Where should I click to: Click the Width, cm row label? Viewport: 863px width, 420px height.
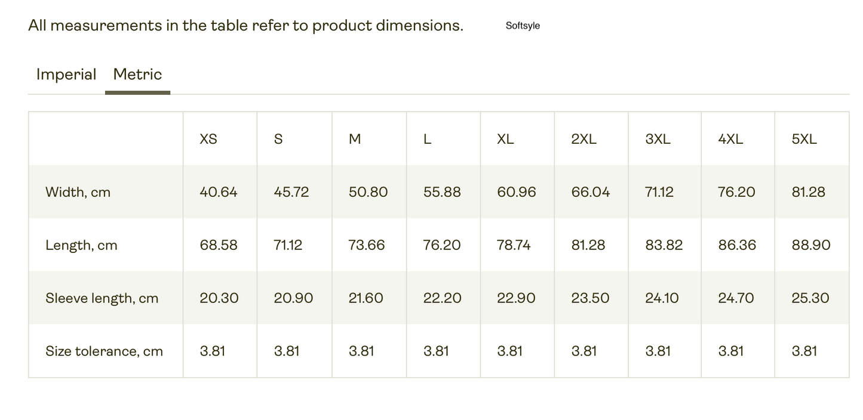point(78,192)
